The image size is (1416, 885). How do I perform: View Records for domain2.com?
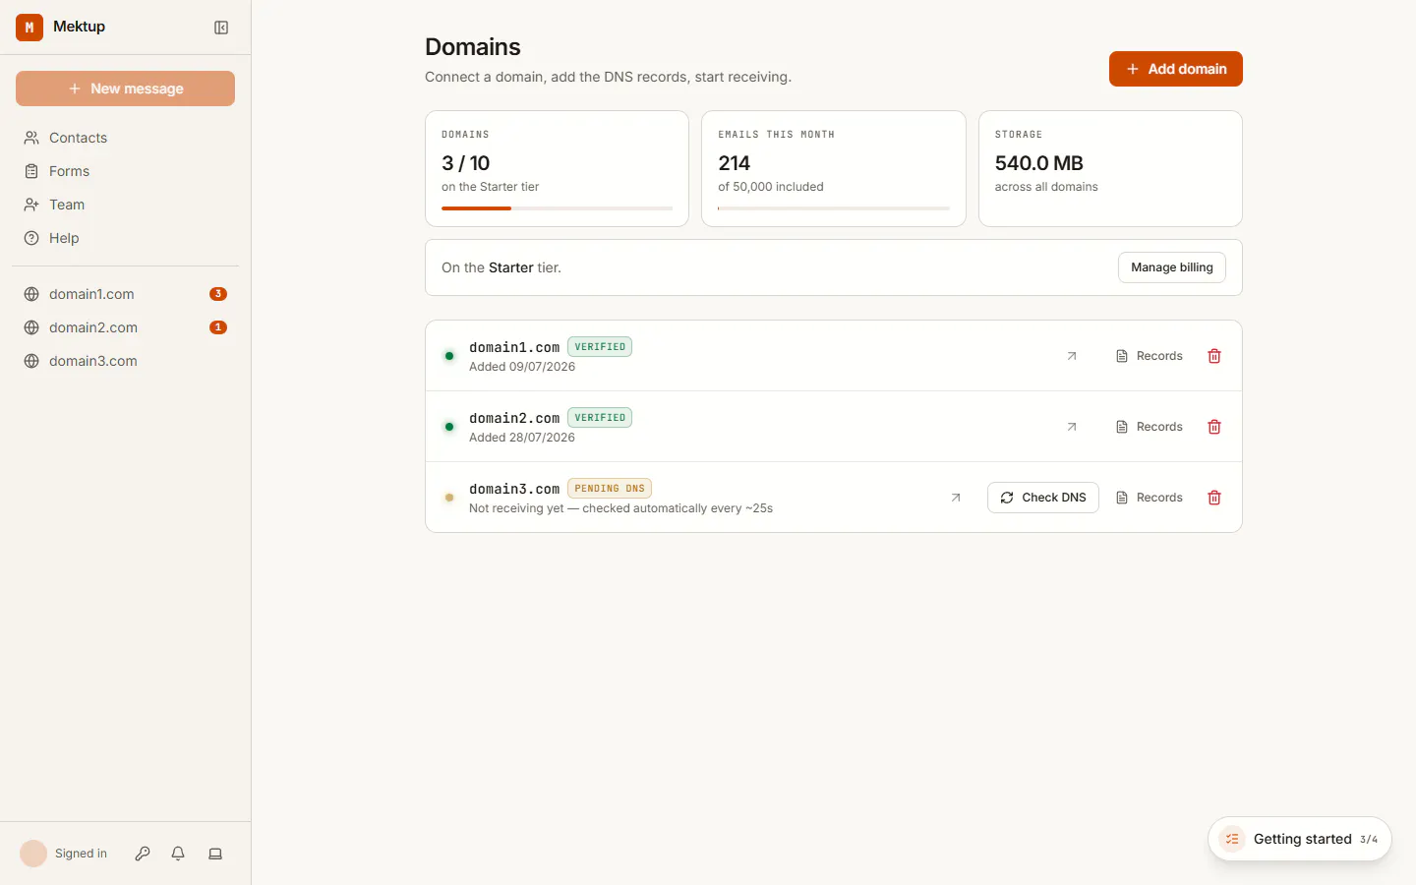point(1149,427)
